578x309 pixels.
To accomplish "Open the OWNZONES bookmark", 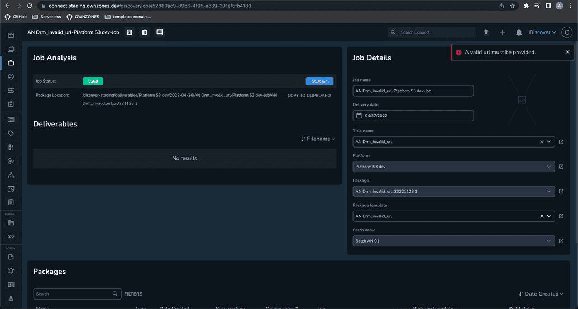I will [x=83, y=17].
